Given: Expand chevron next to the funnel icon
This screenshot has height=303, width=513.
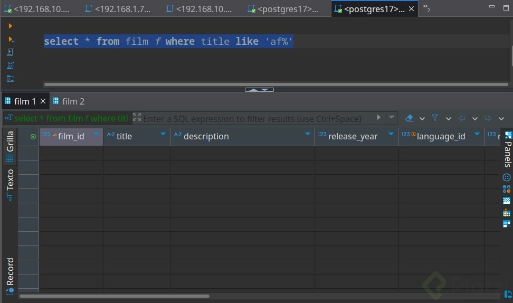Looking at the screenshot, I should pyautogui.click(x=449, y=119).
